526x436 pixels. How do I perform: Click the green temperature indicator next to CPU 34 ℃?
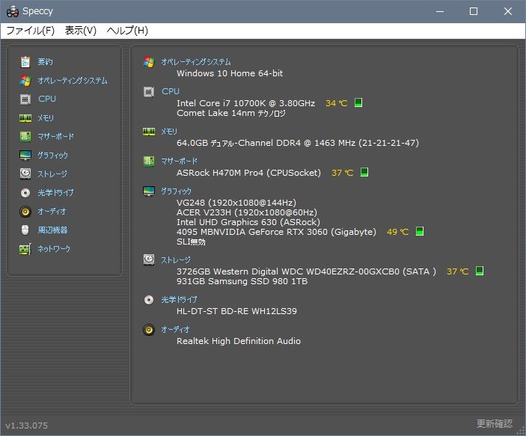pos(358,102)
